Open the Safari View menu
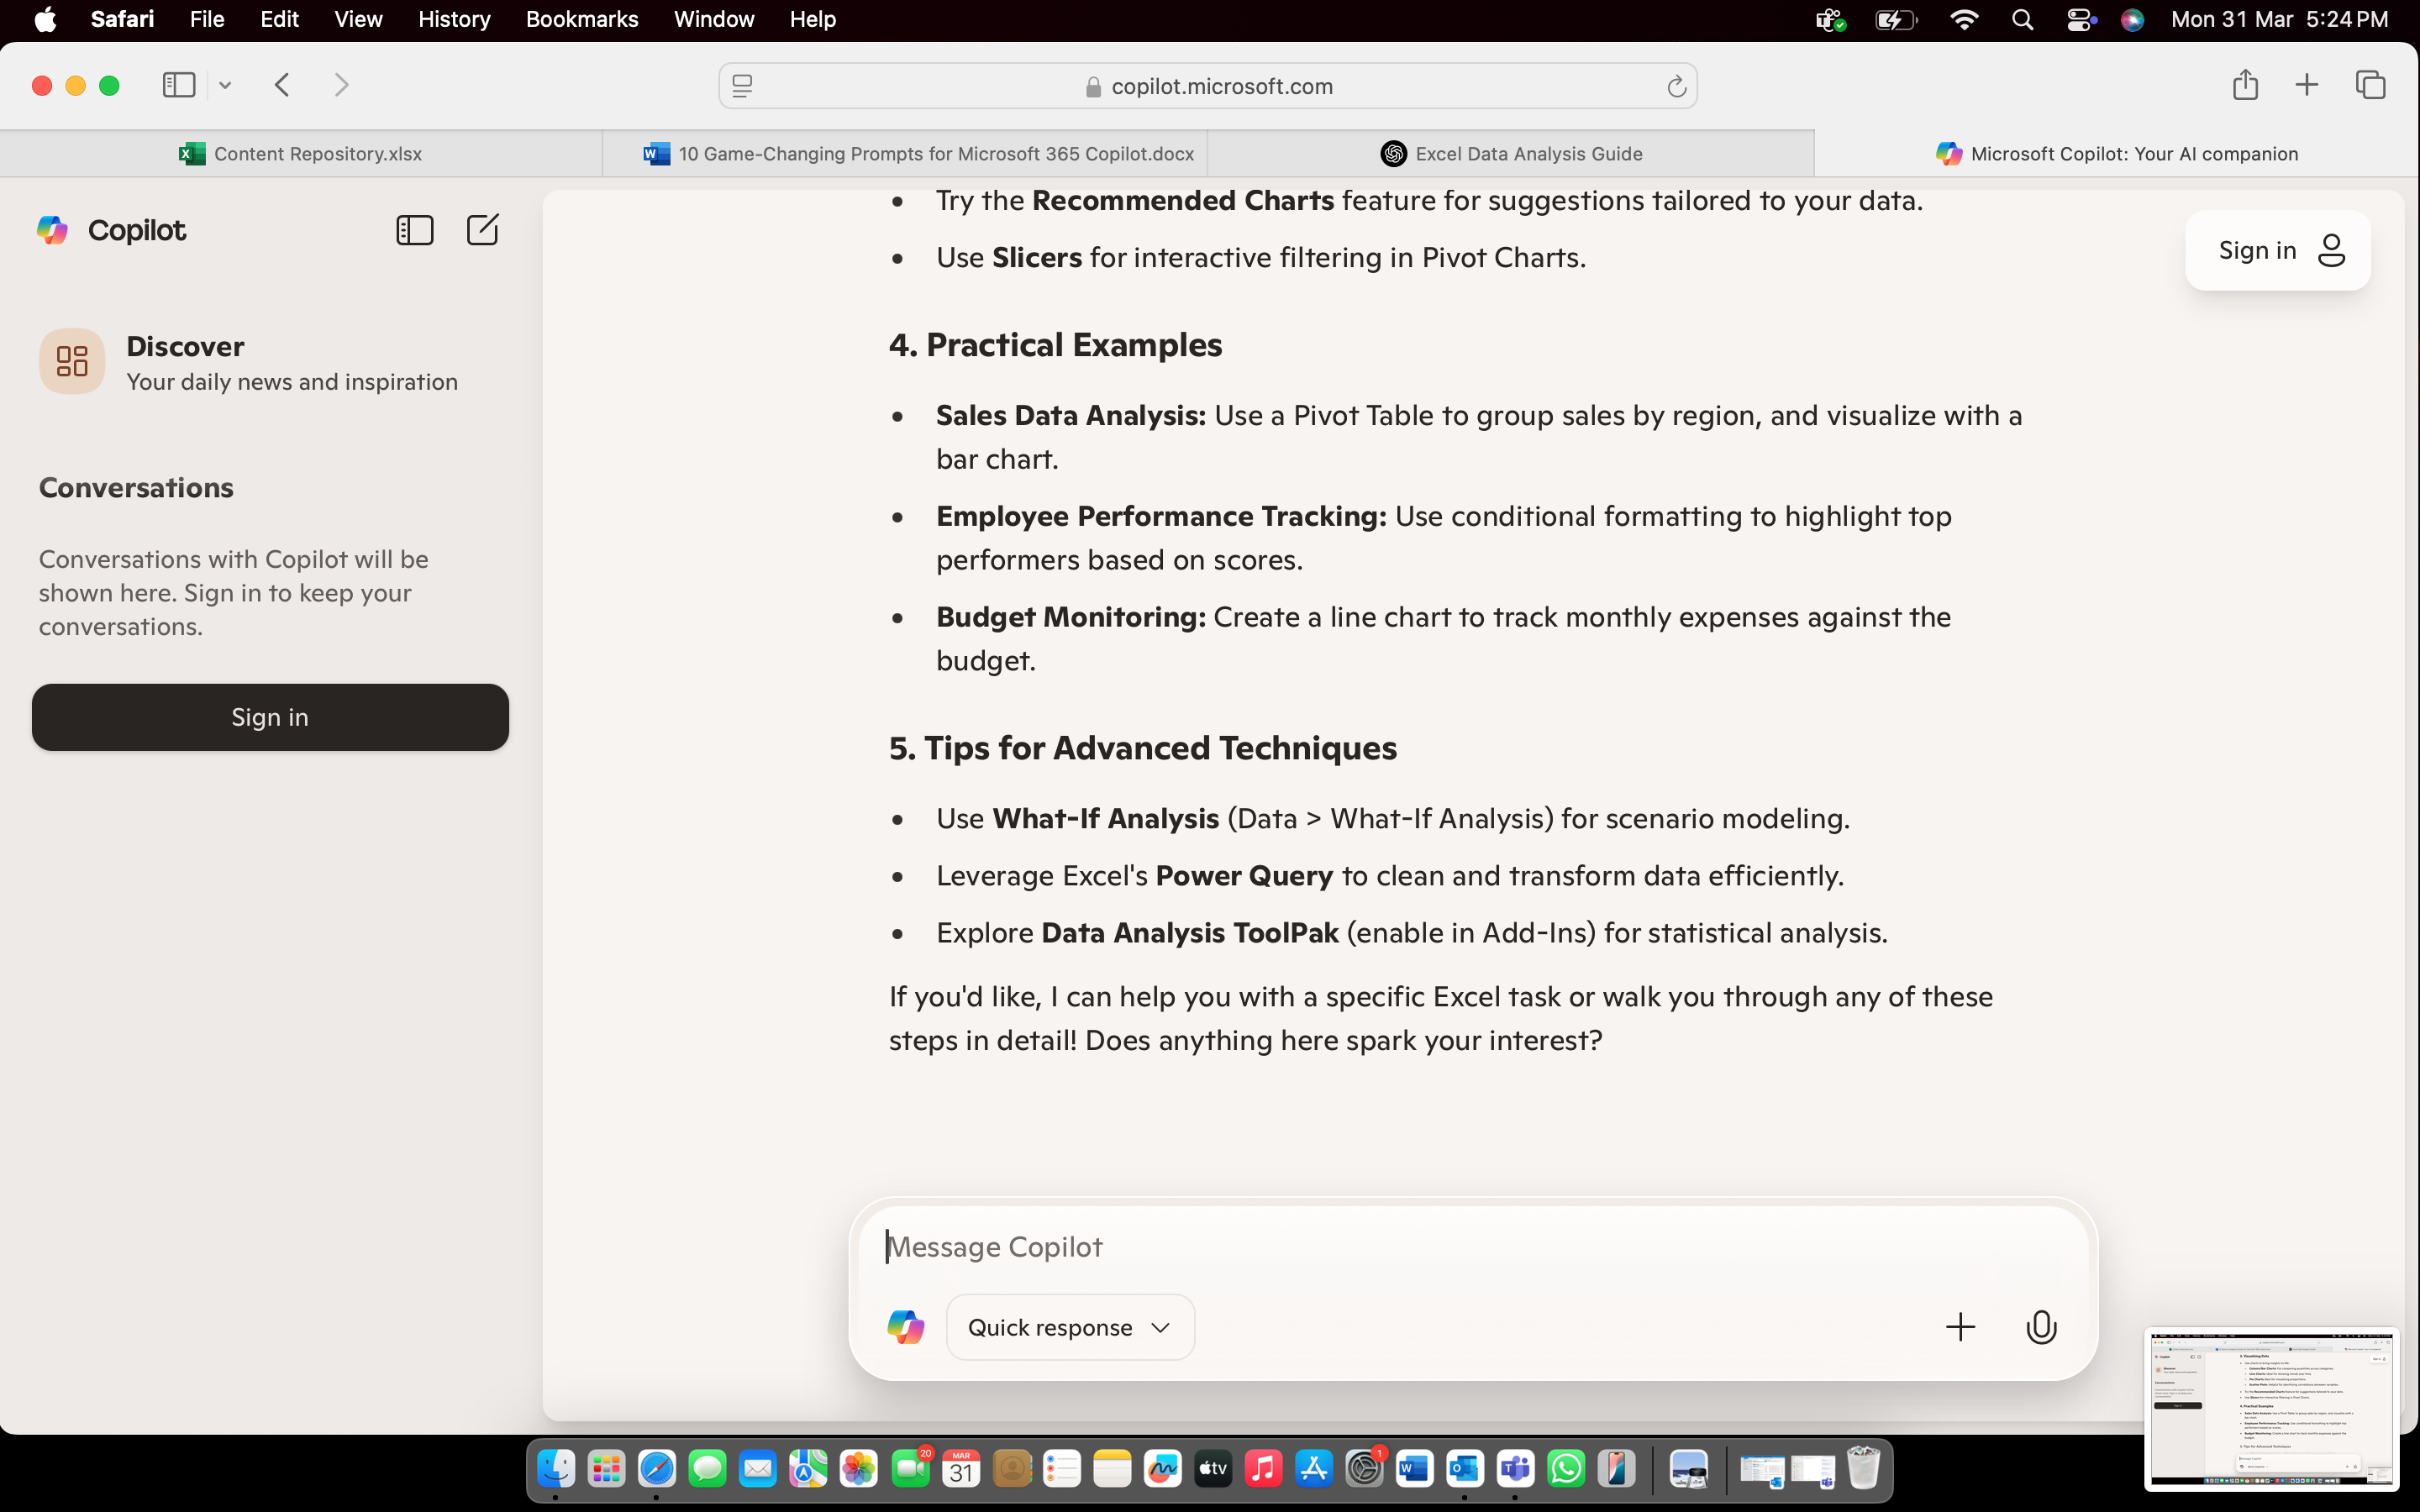 click(358, 20)
